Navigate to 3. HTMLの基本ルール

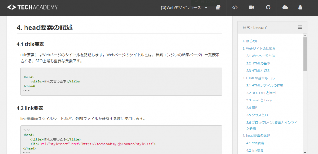[x=258, y=78]
